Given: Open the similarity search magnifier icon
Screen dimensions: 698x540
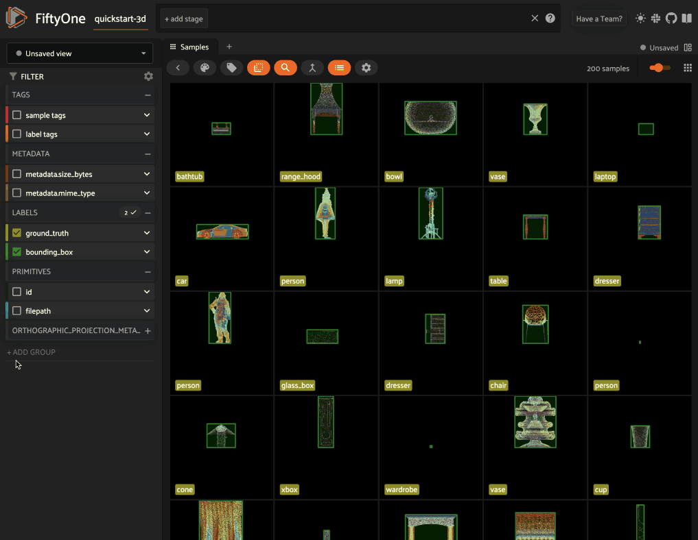Looking at the screenshot, I should coord(286,68).
